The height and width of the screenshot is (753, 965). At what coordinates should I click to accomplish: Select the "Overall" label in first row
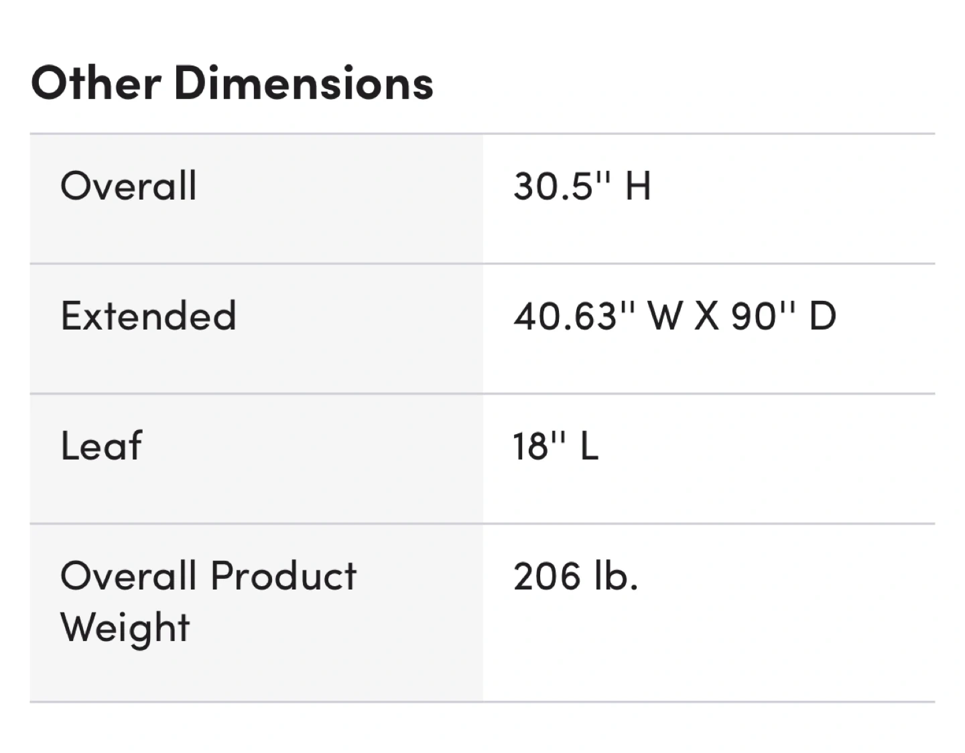click(x=129, y=186)
